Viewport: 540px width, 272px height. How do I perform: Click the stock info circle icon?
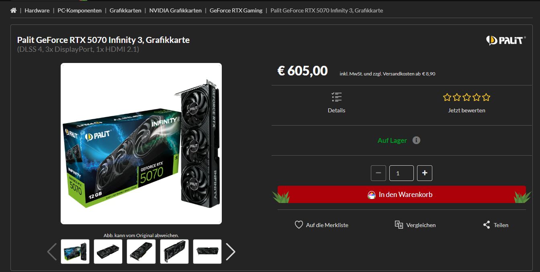416,140
